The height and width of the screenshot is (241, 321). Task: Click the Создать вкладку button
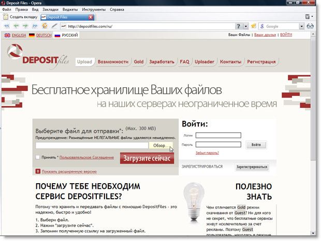click(x=20, y=17)
